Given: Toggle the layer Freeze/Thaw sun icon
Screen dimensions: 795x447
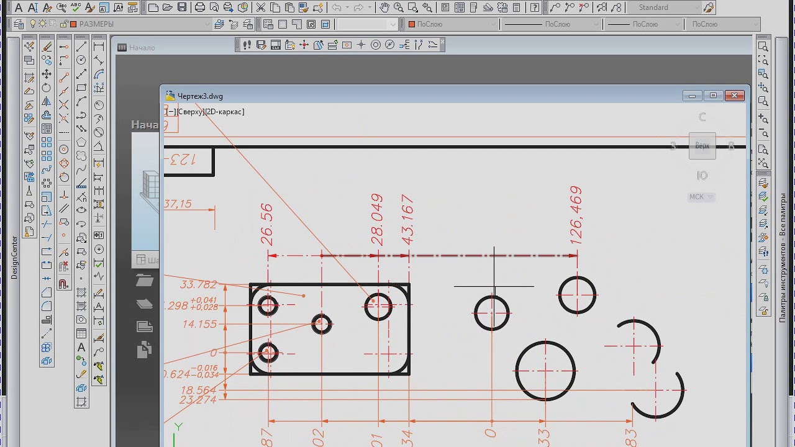Looking at the screenshot, I should tap(43, 24).
